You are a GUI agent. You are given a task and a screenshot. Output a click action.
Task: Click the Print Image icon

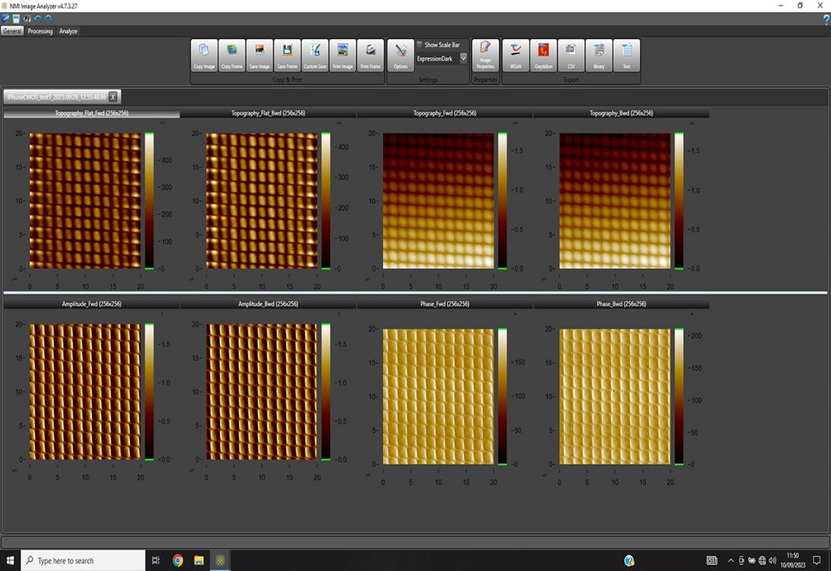click(342, 55)
